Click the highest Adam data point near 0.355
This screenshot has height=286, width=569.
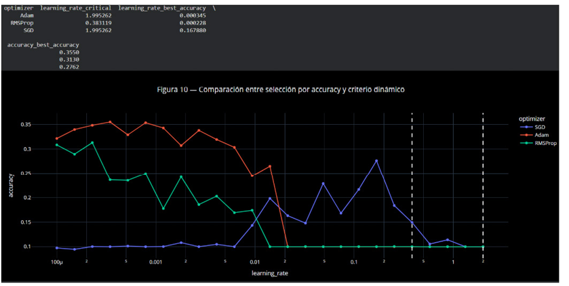tap(110, 122)
